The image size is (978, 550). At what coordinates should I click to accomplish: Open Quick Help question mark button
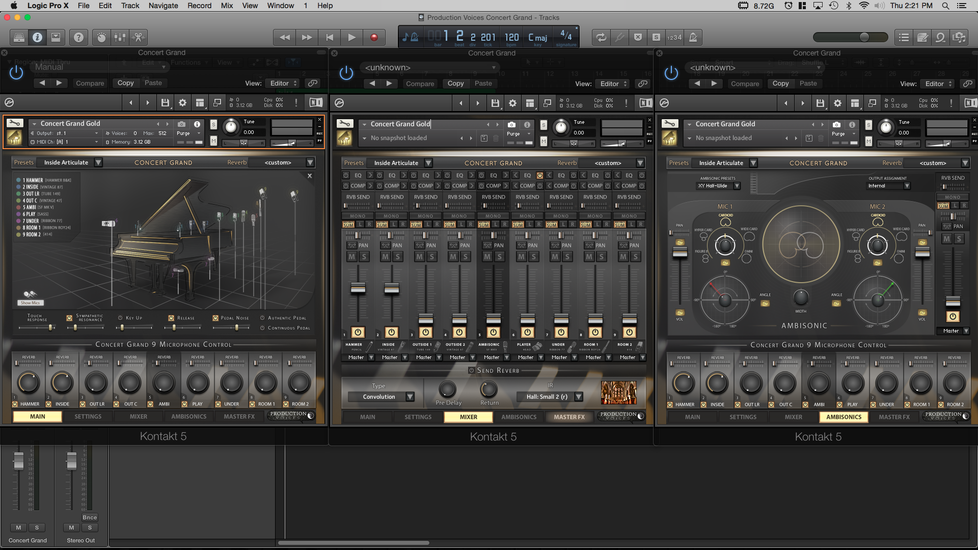click(x=78, y=37)
